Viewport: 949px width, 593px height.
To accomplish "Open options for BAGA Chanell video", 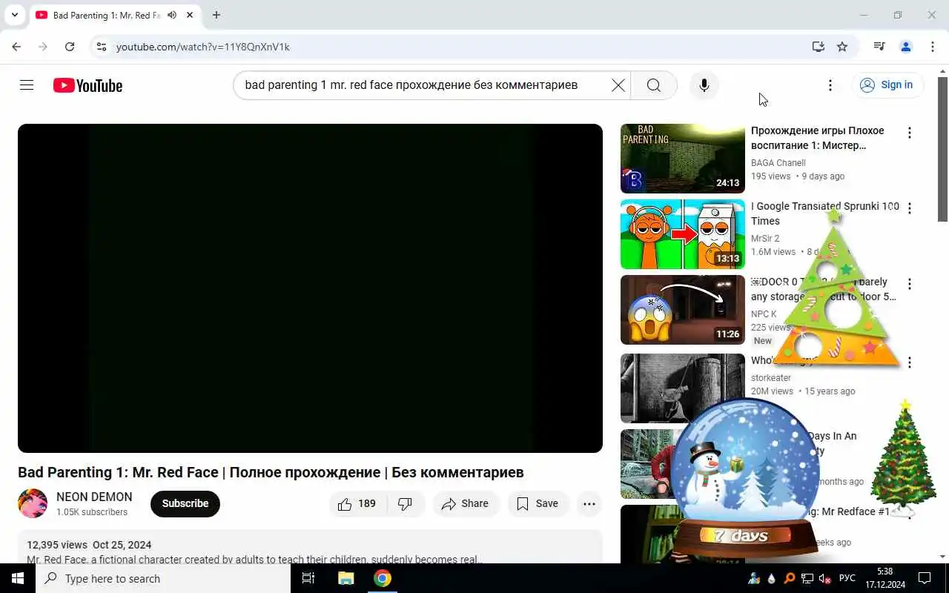I will pos(910,133).
